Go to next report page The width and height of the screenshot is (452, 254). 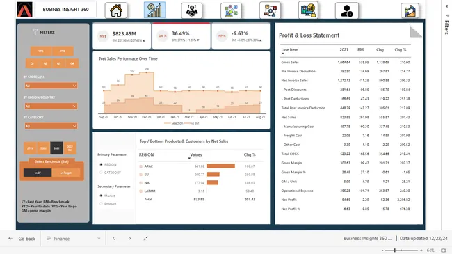(x=129, y=239)
